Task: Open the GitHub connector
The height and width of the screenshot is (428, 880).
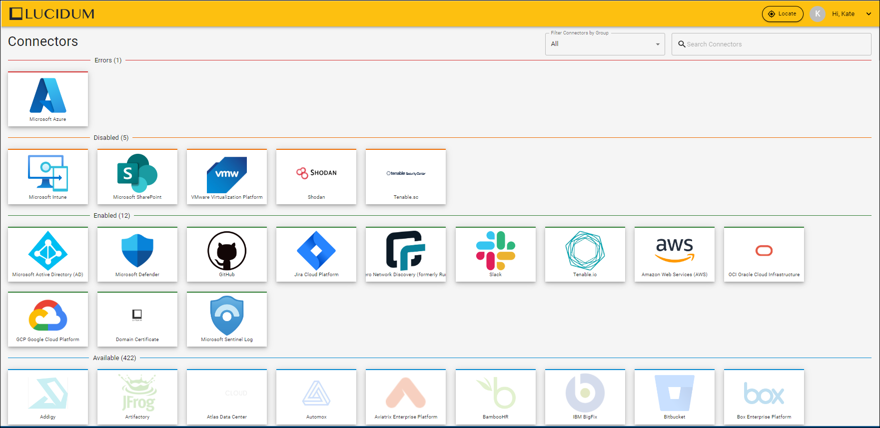Action: click(227, 254)
